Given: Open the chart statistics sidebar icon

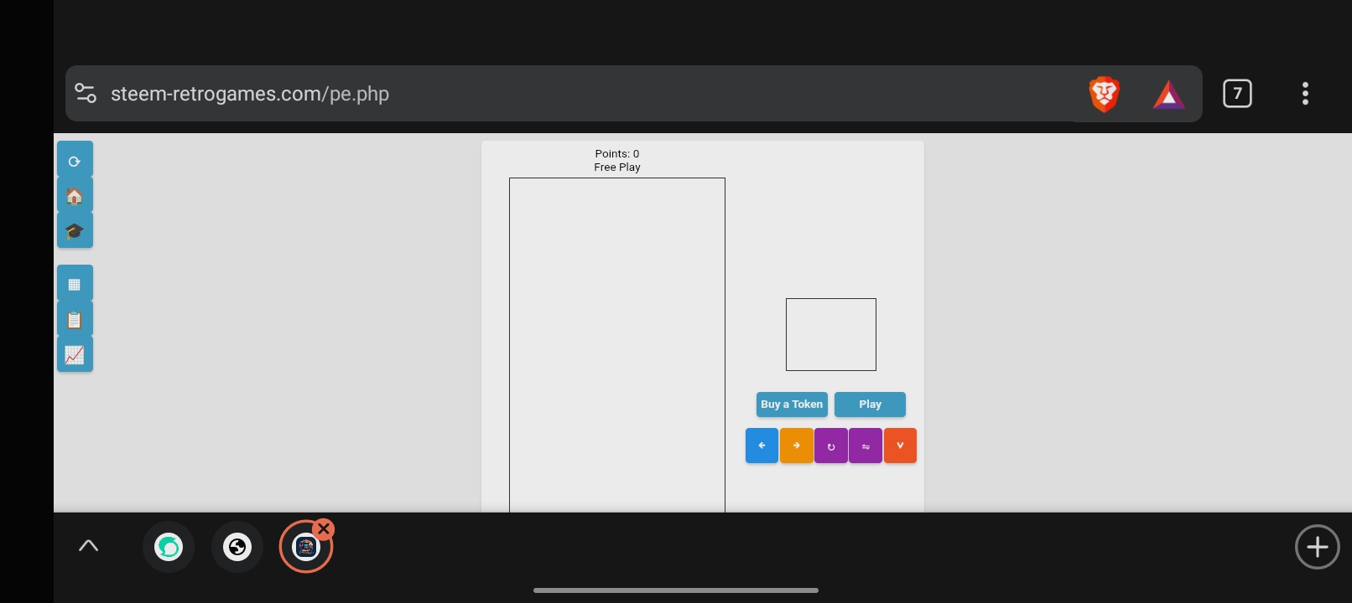Looking at the screenshot, I should click(75, 354).
